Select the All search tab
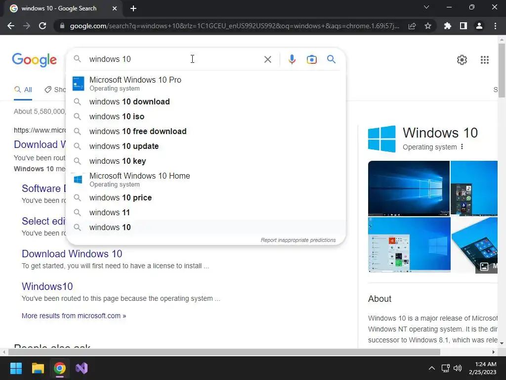 coord(23,90)
